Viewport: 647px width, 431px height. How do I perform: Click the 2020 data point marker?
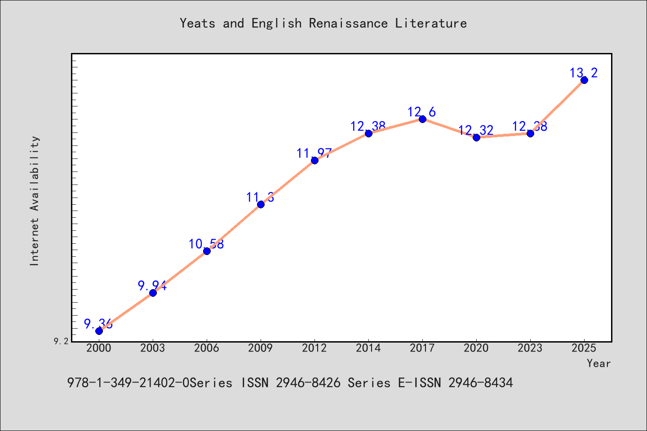click(x=476, y=137)
